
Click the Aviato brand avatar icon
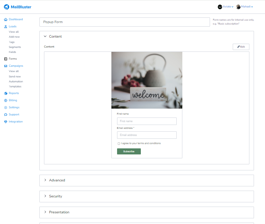click(x=220, y=7)
